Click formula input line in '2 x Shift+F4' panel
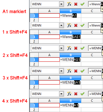The image size is (103, 112). (x=96, y=48)
